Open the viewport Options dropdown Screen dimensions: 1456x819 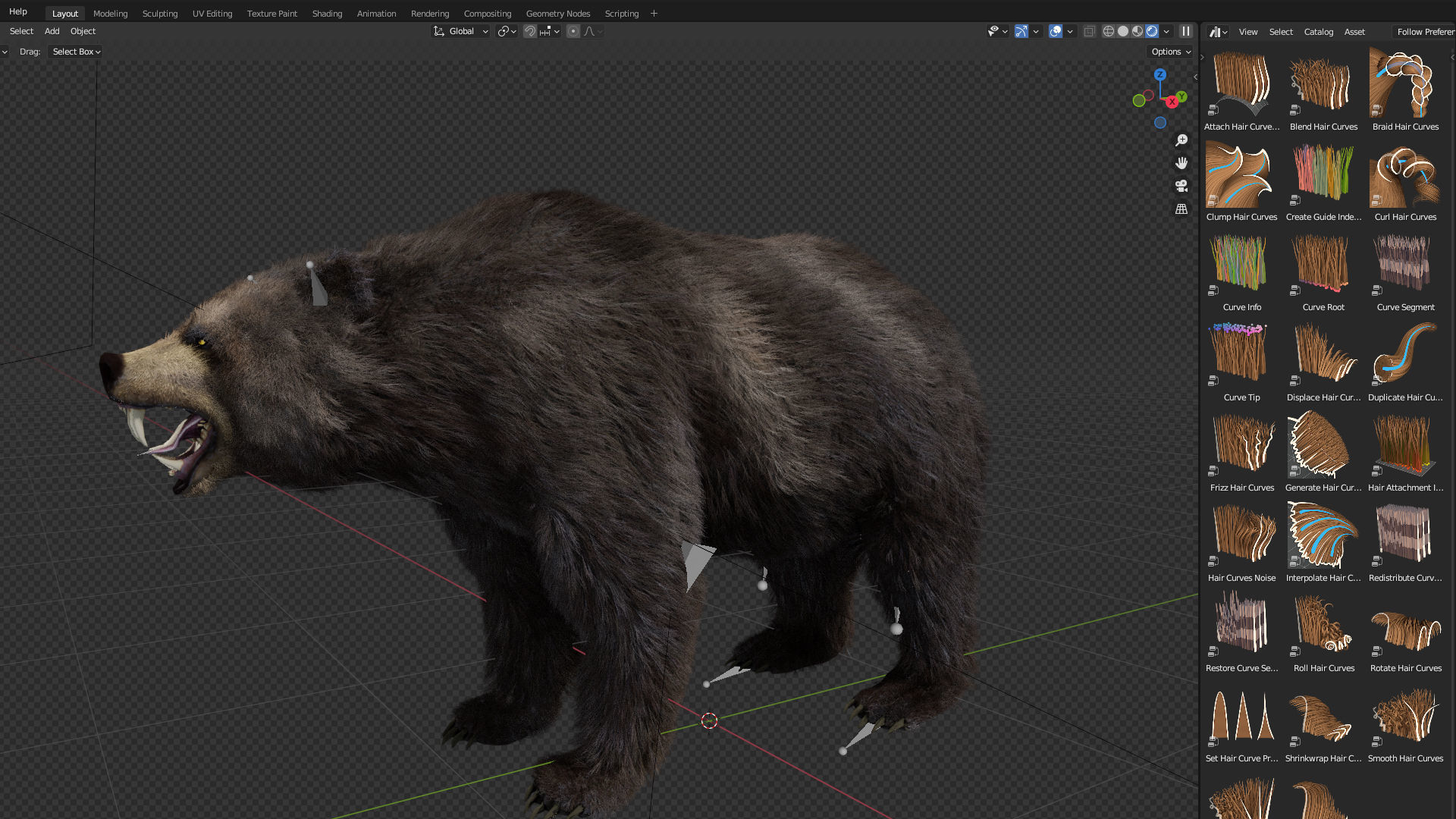click(1171, 52)
